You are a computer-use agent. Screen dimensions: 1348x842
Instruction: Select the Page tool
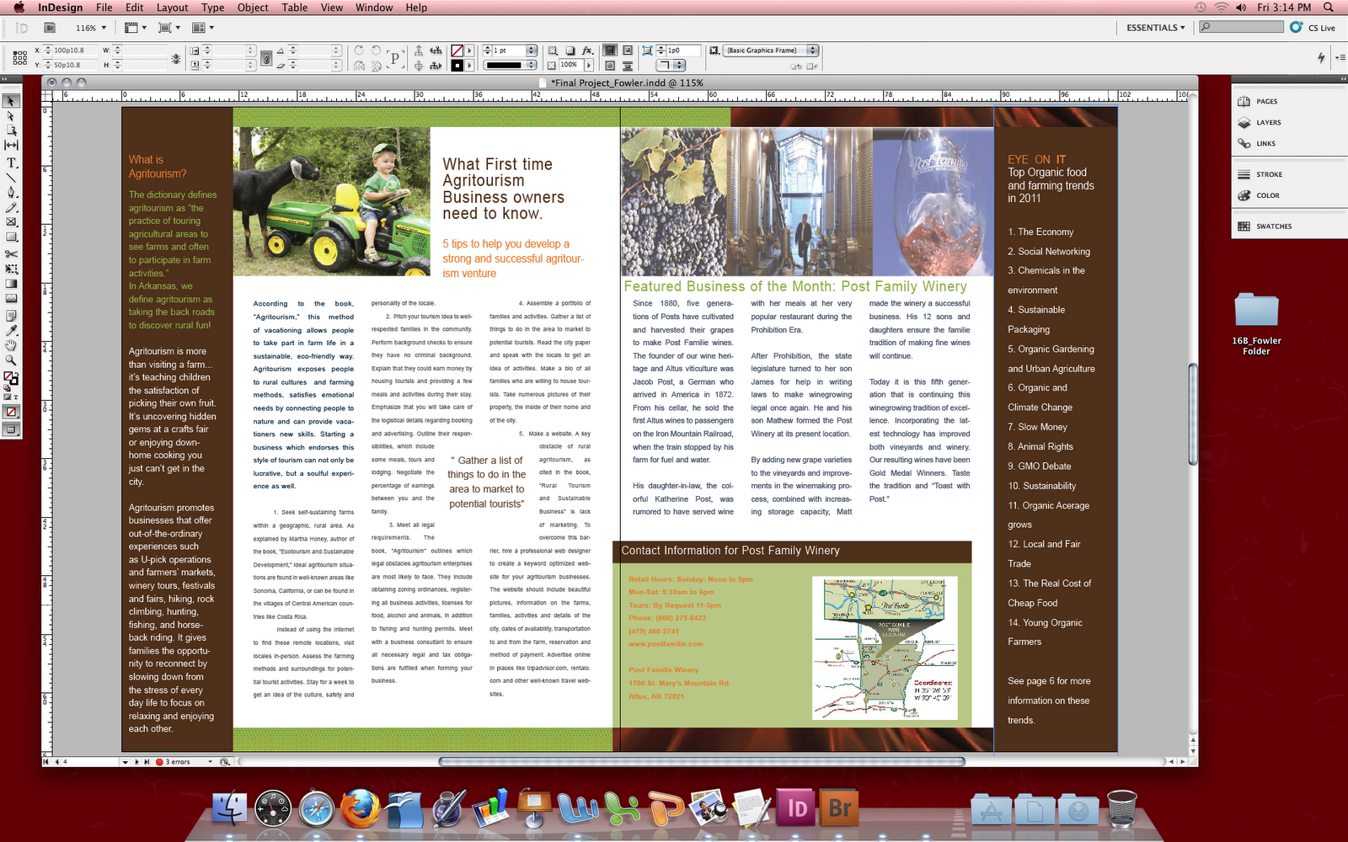click(11, 131)
